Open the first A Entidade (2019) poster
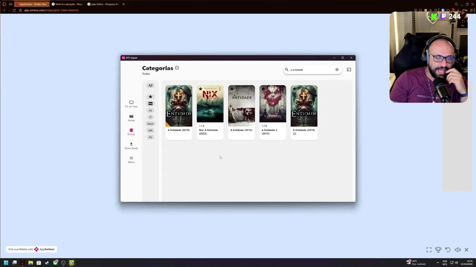Screen dimensions: 476x267 click(x=179, y=106)
